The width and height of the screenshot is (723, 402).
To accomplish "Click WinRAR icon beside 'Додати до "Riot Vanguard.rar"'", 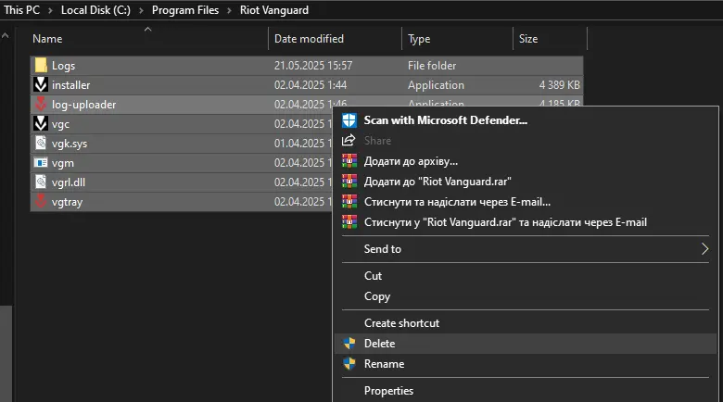I will (349, 182).
